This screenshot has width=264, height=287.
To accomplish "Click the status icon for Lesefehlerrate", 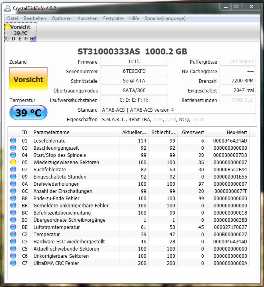I will coord(13,140).
